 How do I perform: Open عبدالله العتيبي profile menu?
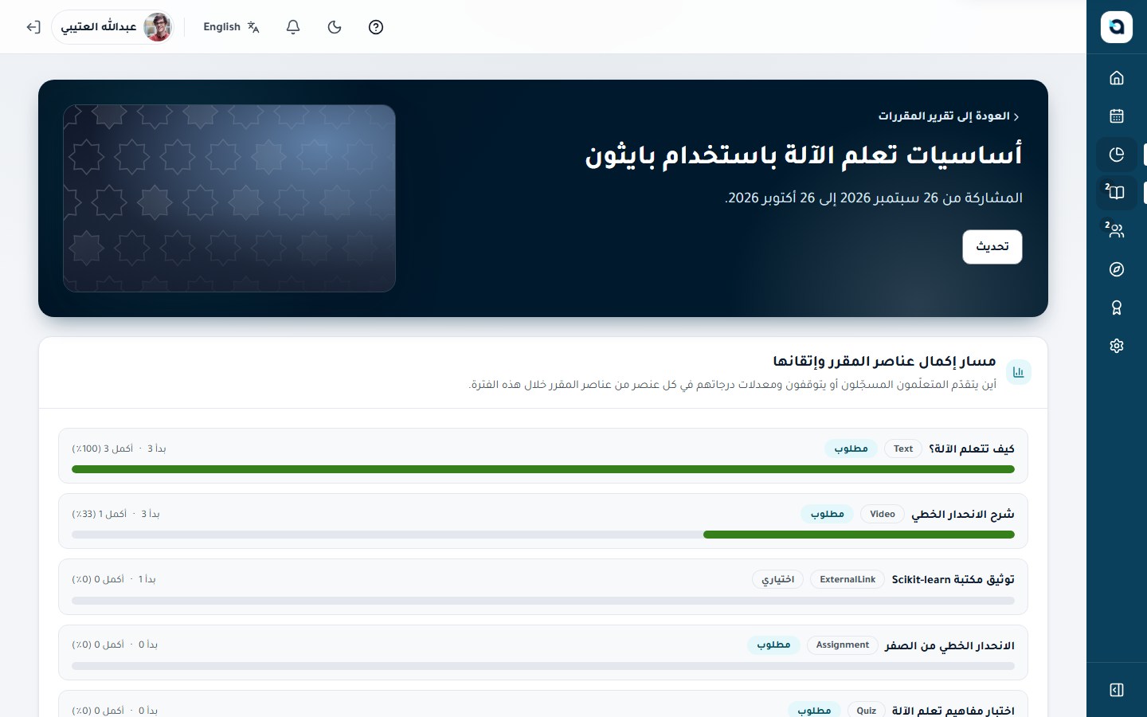pyautogui.click(x=114, y=27)
